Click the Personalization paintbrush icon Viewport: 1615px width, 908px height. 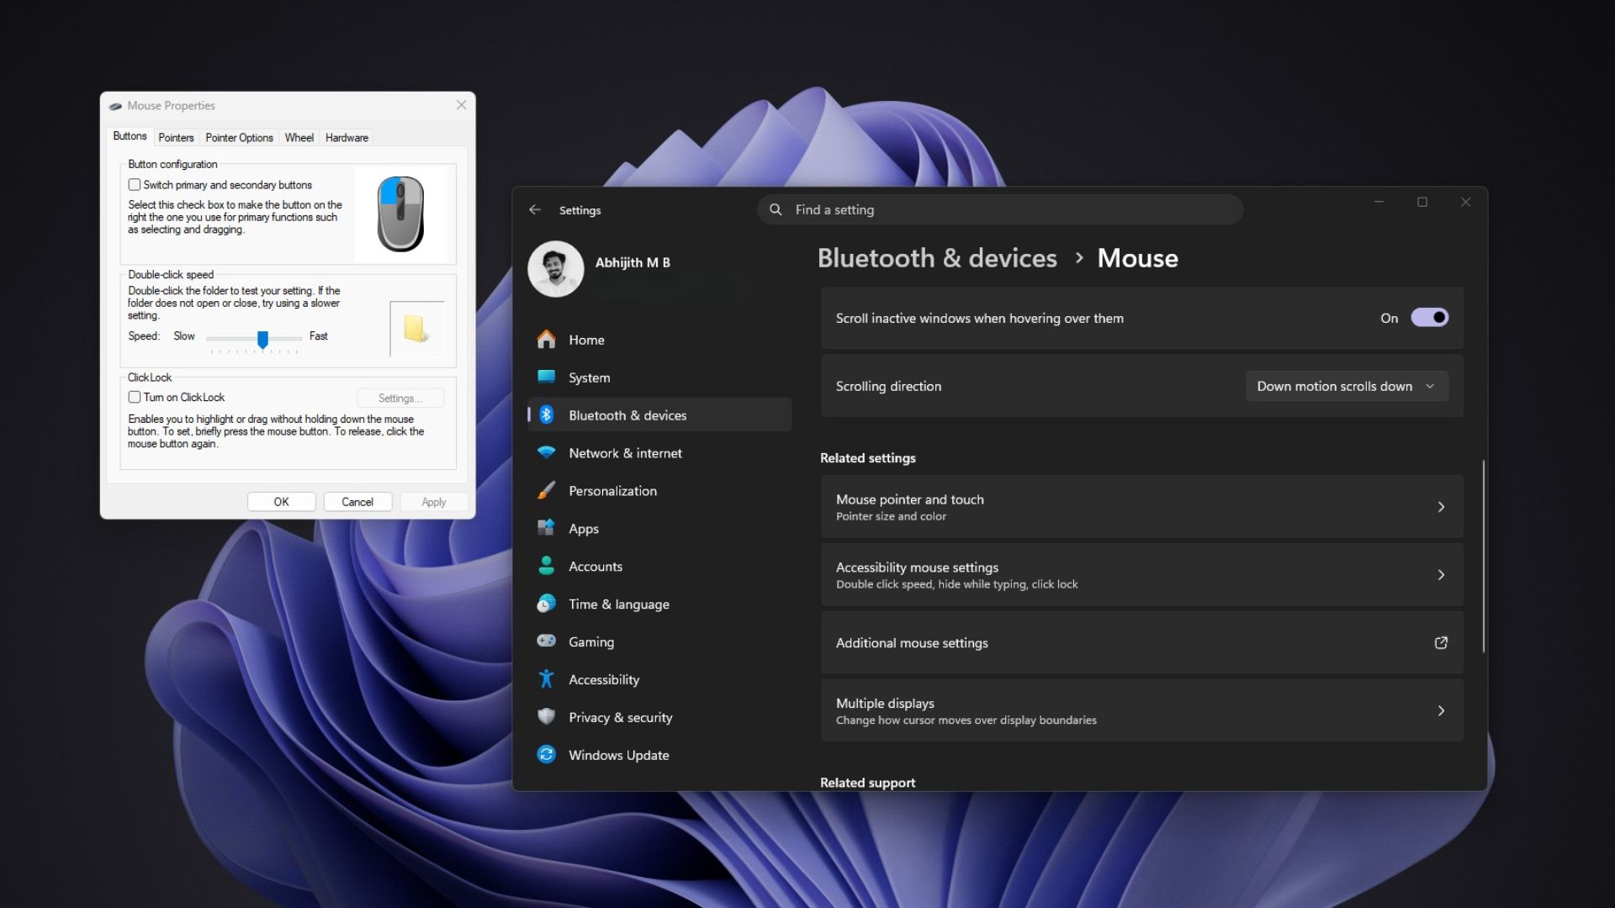tap(546, 490)
